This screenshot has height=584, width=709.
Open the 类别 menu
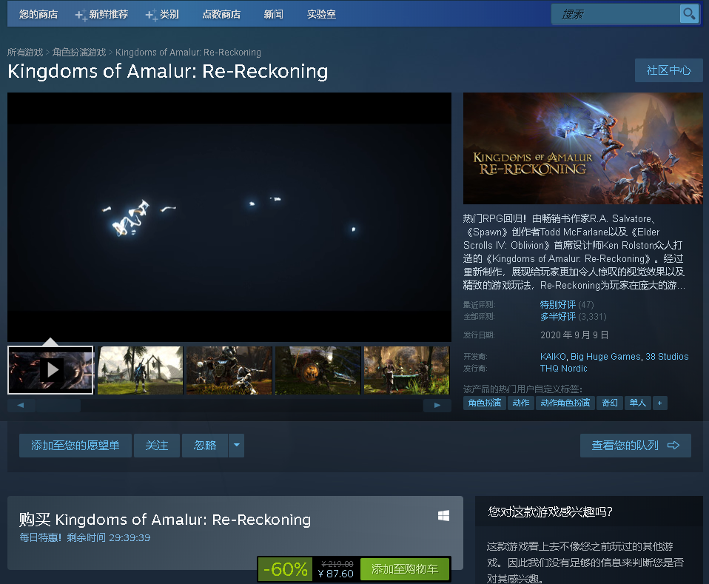[163, 15]
